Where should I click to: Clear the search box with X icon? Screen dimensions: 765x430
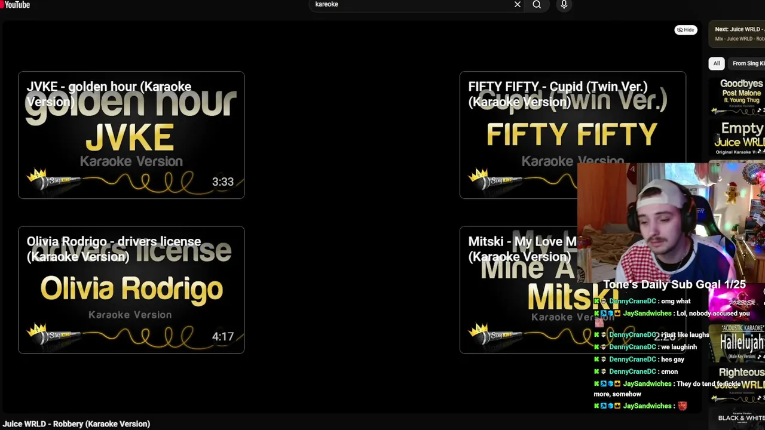(x=518, y=5)
